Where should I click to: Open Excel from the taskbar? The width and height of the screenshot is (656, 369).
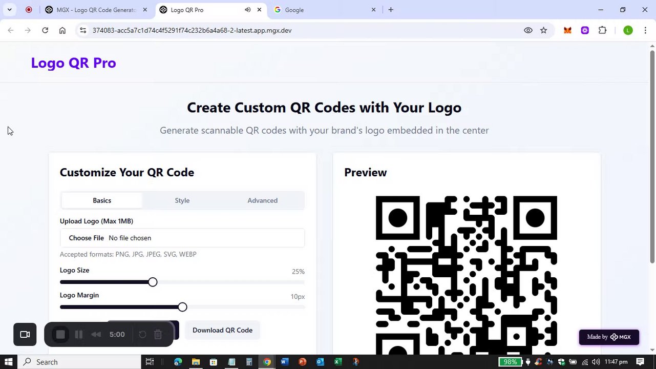338,362
